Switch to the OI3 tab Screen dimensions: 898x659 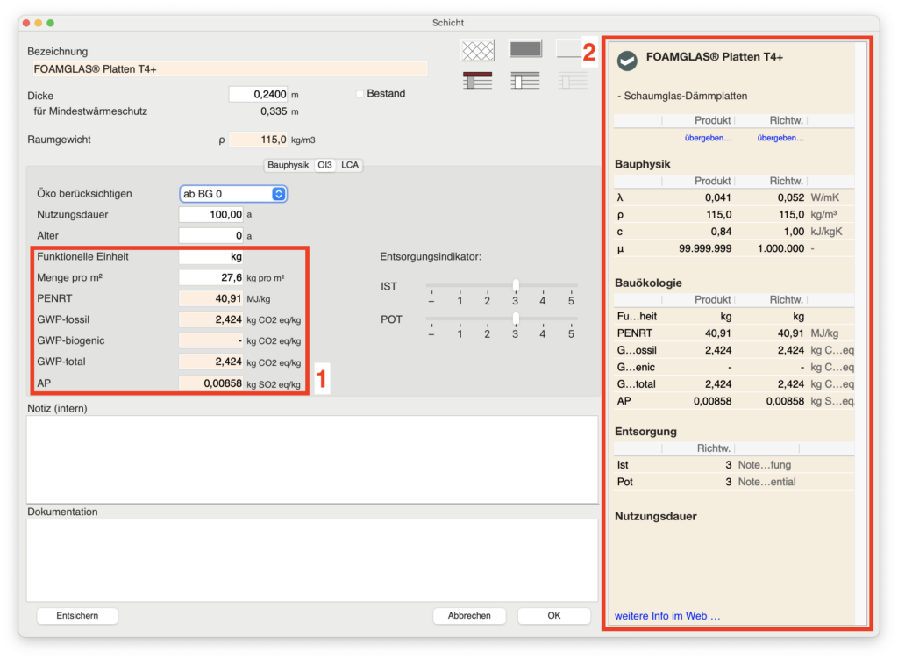pos(324,165)
